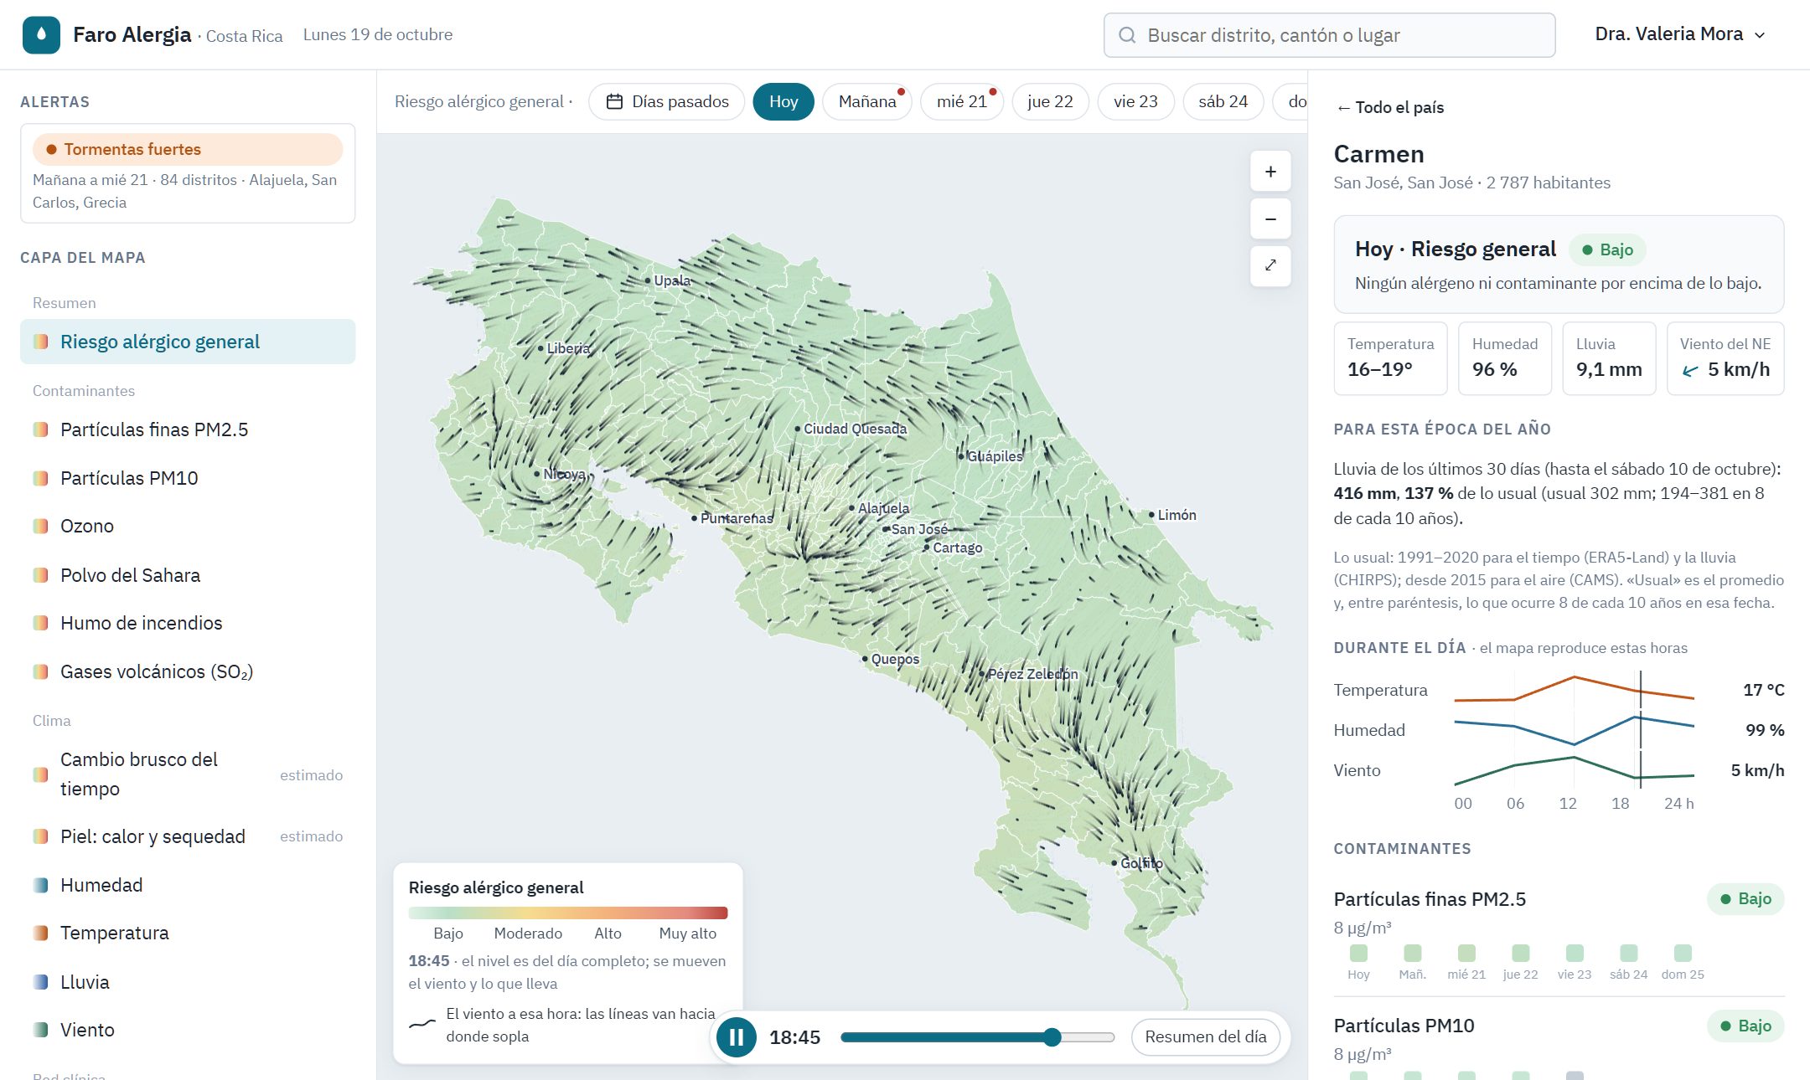Select the Viento map layer

coord(188,1030)
